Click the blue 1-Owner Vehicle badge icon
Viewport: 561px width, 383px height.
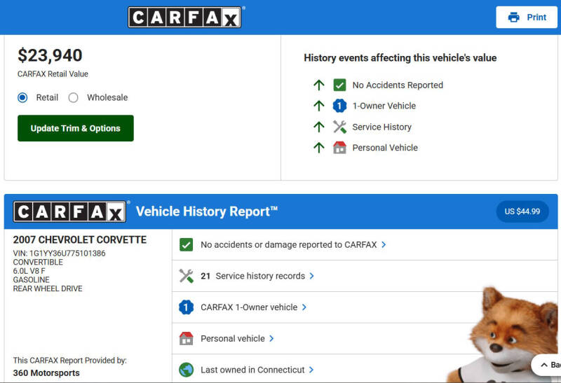[x=339, y=106]
